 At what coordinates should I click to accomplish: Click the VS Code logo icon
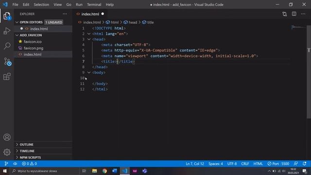tap(5, 4)
